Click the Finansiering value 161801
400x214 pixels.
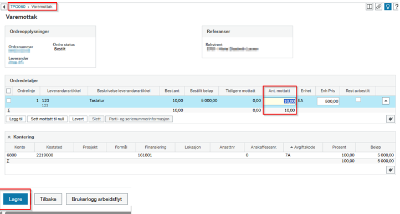(145, 155)
